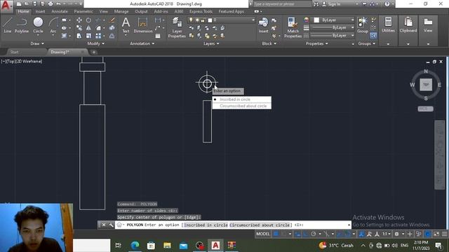Open Microsoft Edge from taskbar
The width and height of the screenshot is (449, 252).
[x=135, y=245]
